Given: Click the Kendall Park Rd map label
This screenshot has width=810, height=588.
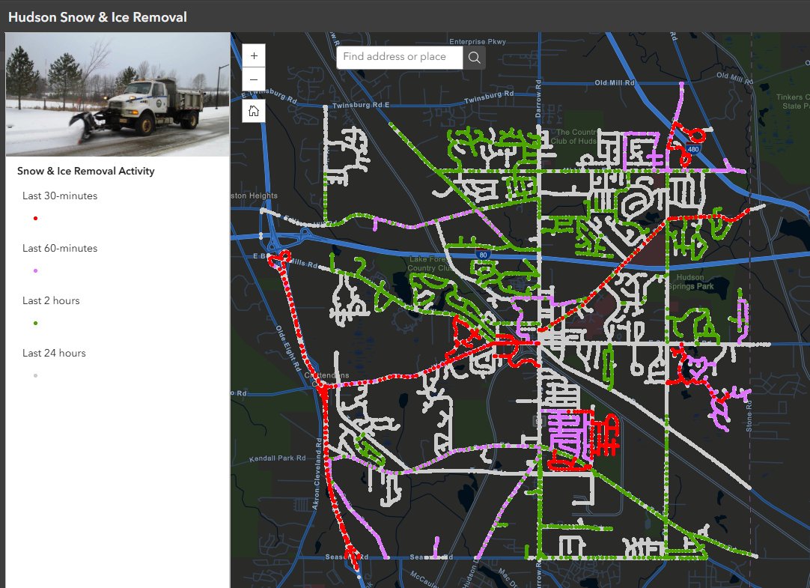Looking at the screenshot, I should [278, 458].
